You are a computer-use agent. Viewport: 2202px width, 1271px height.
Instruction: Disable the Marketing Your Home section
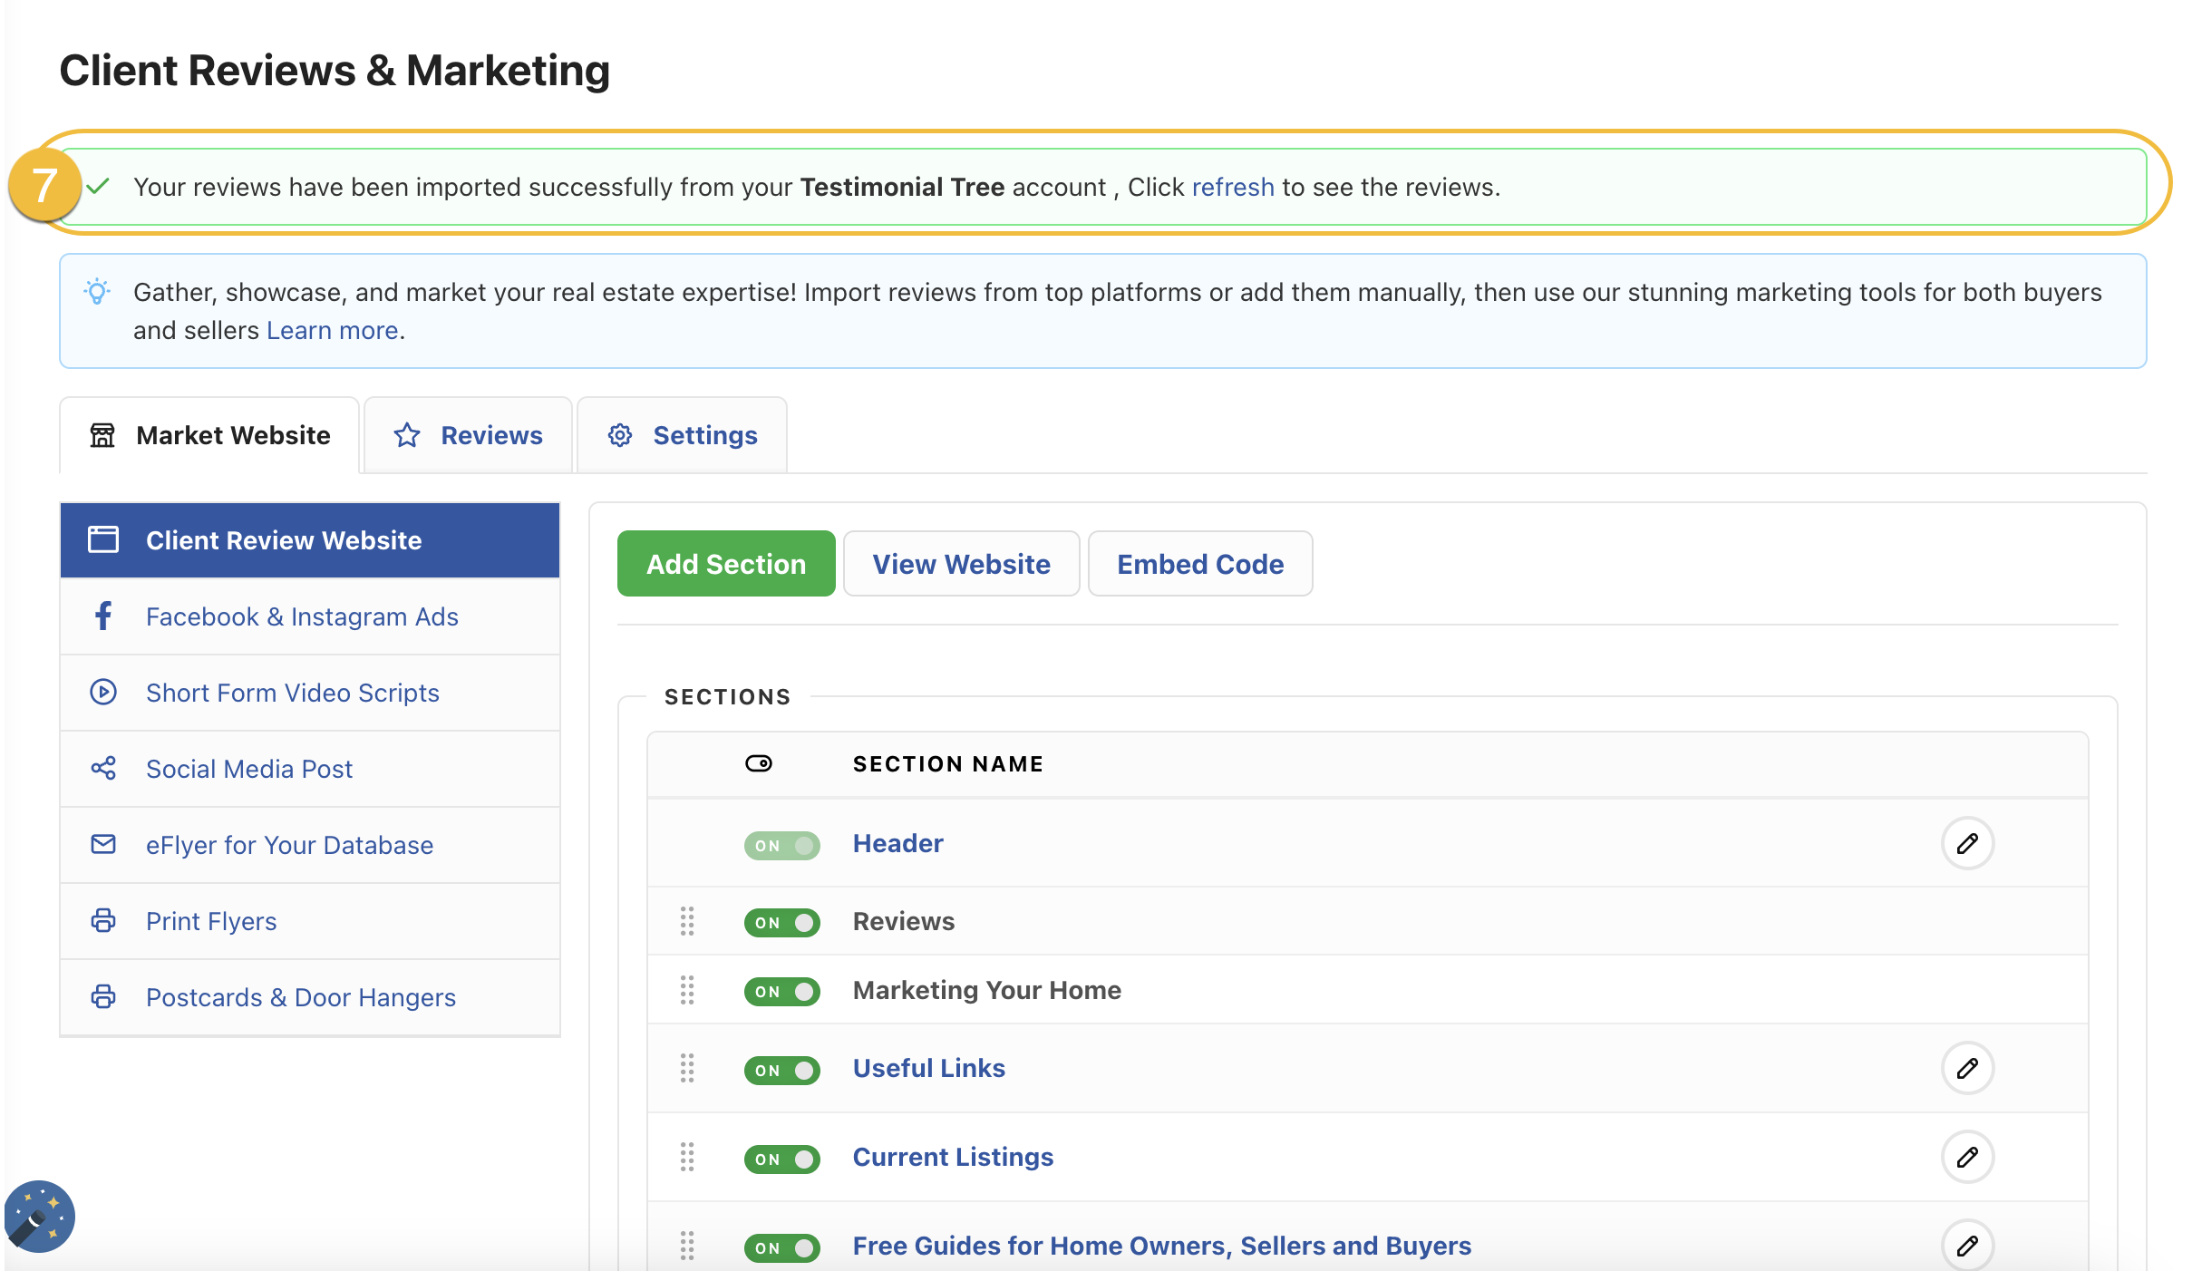coord(781,991)
